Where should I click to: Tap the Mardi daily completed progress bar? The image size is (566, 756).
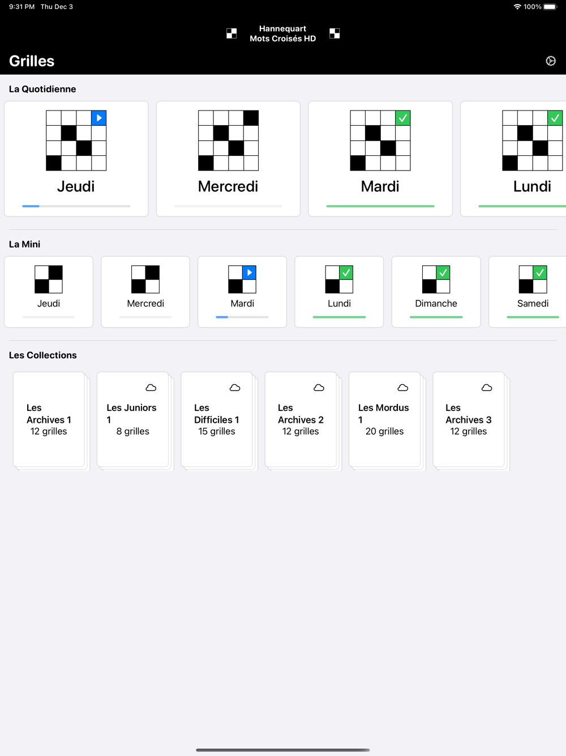pos(380,206)
